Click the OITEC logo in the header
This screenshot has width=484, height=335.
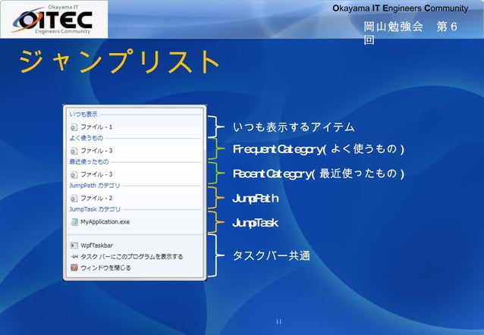point(54,19)
